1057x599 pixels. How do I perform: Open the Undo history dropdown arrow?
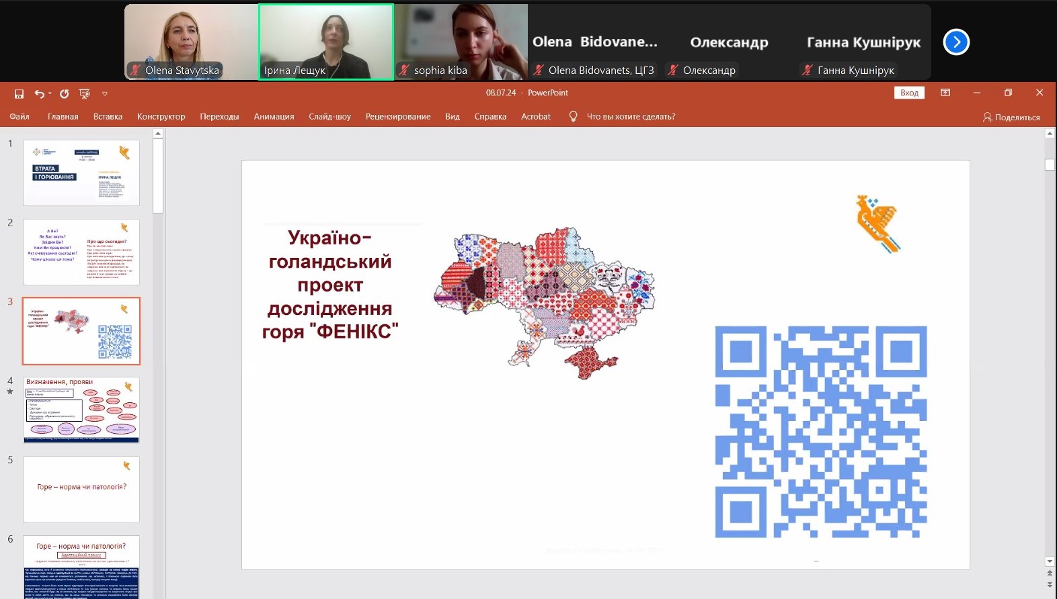point(50,94)
